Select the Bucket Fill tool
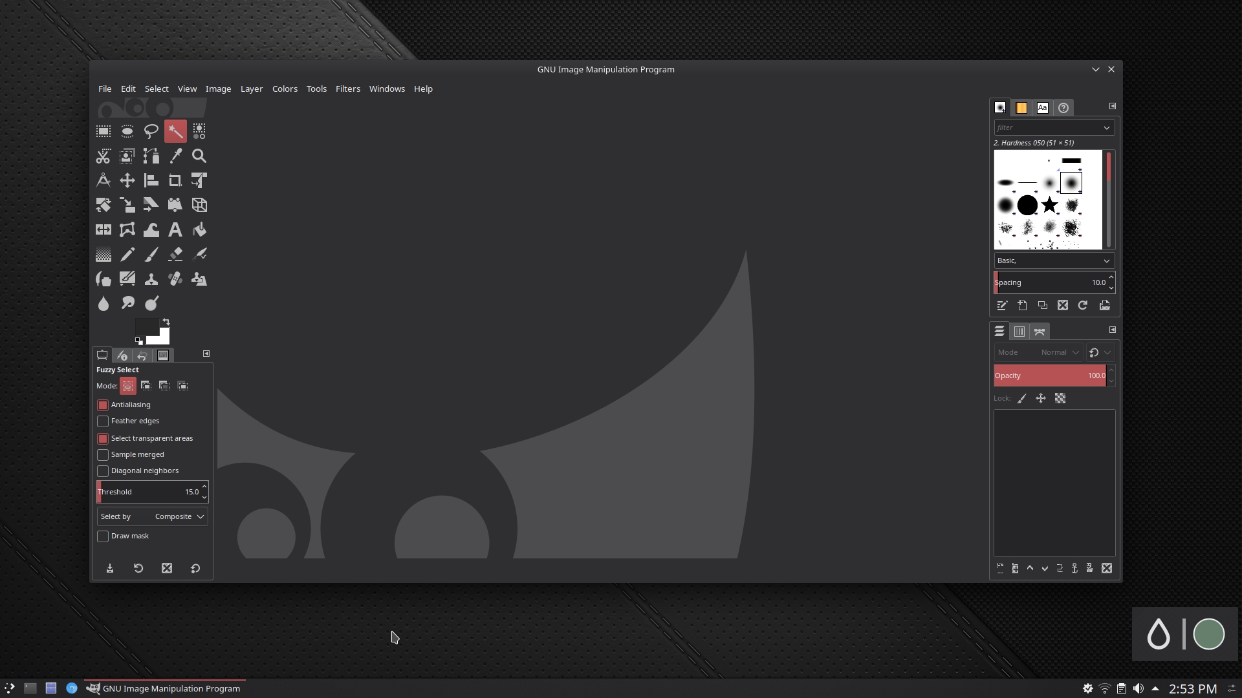 [199, 229]
